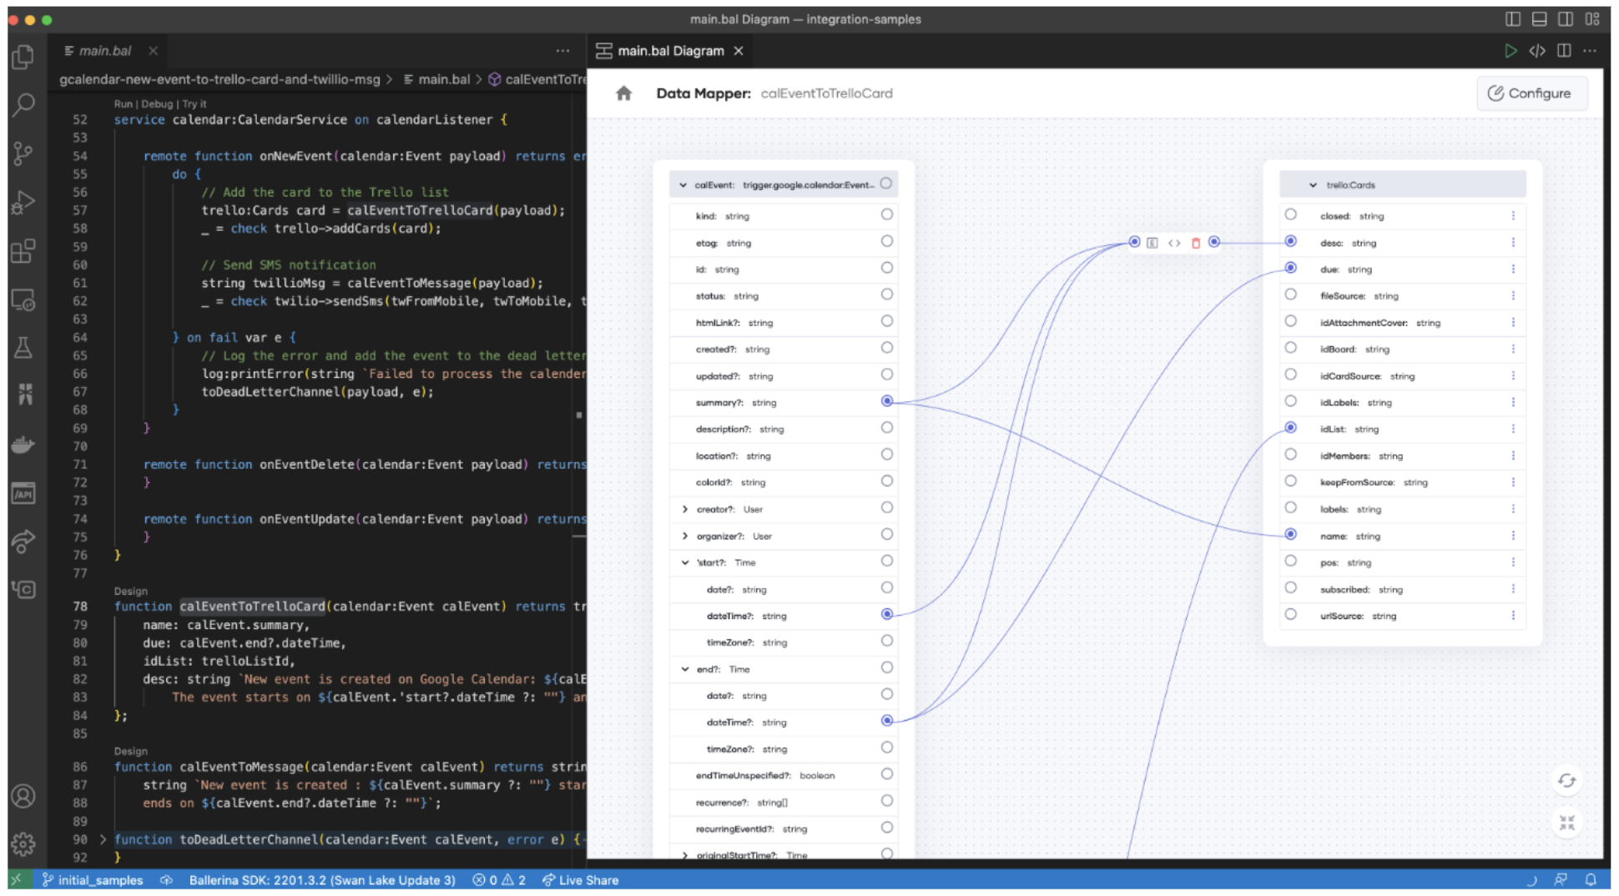Open the Explorer icon in activity bar

pos(23,57)
